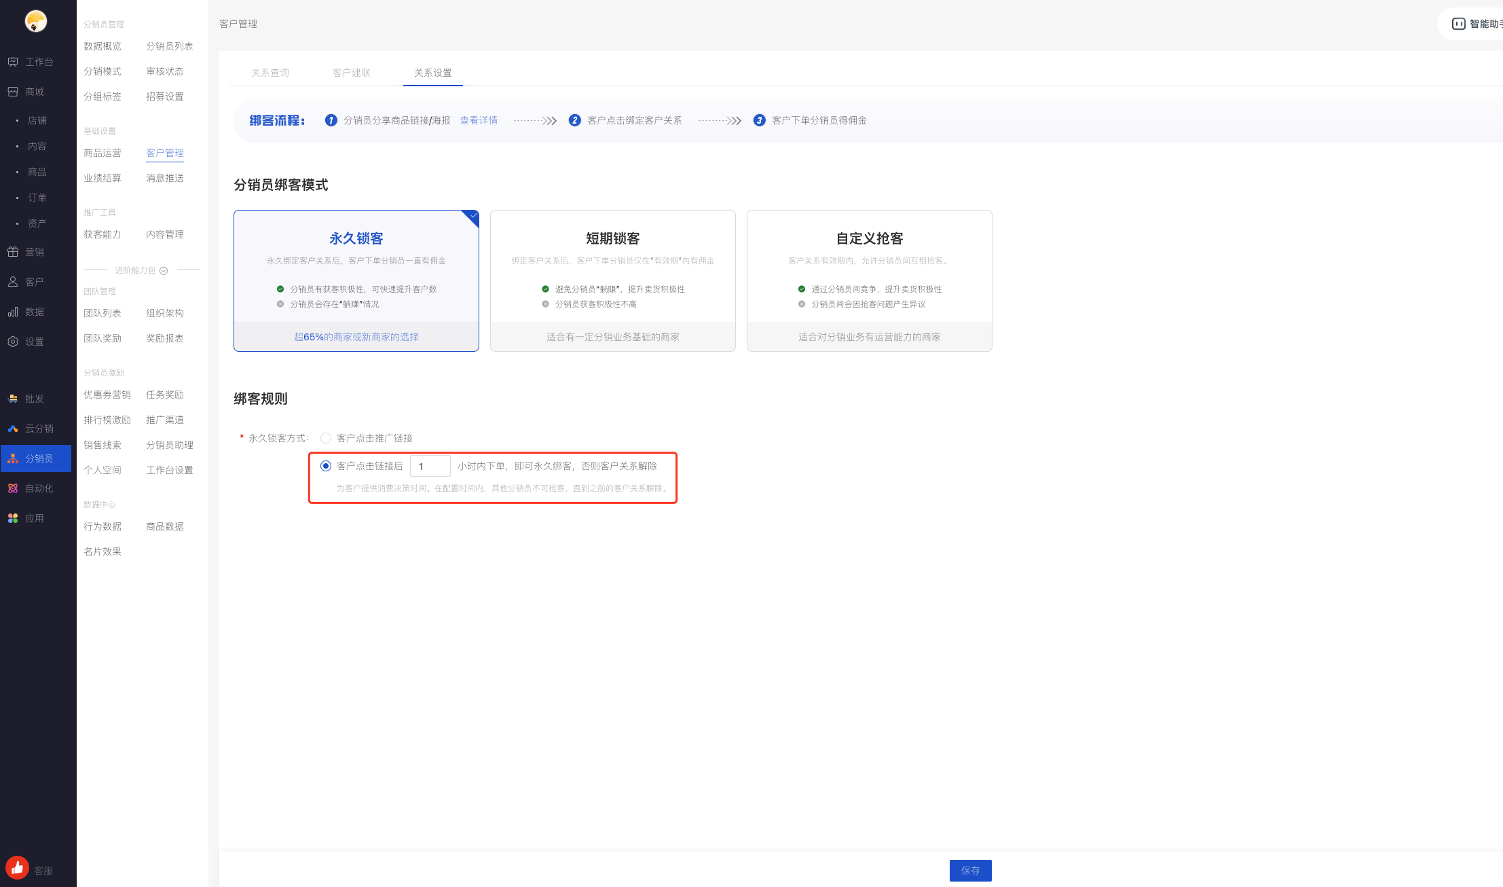Open the 商城 mall icon
The image size is (1503, 887).
(x=13, y=92)
